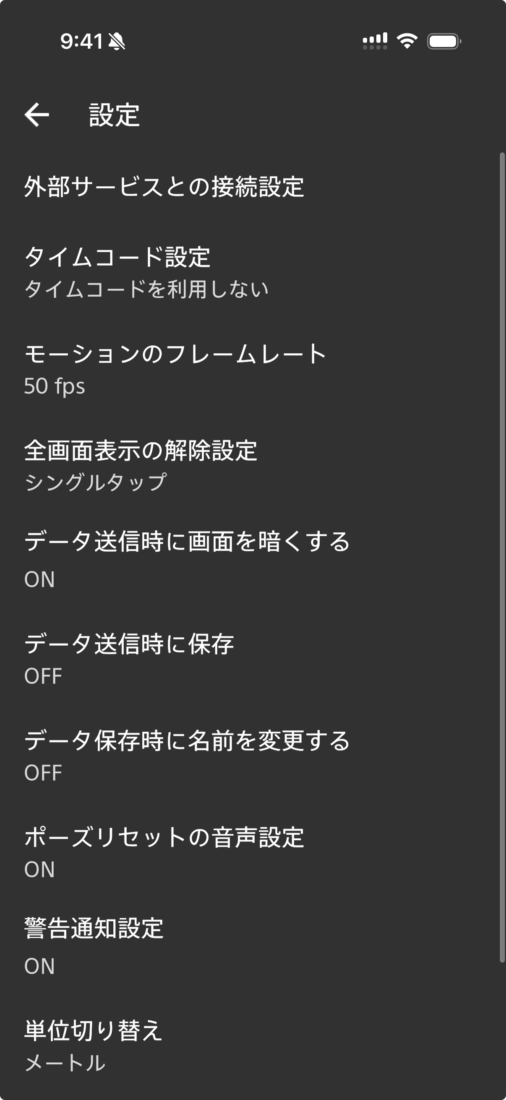Tap the cellular signal bars icon
The width and height of the screenshot is (506, 1100).
375,41
